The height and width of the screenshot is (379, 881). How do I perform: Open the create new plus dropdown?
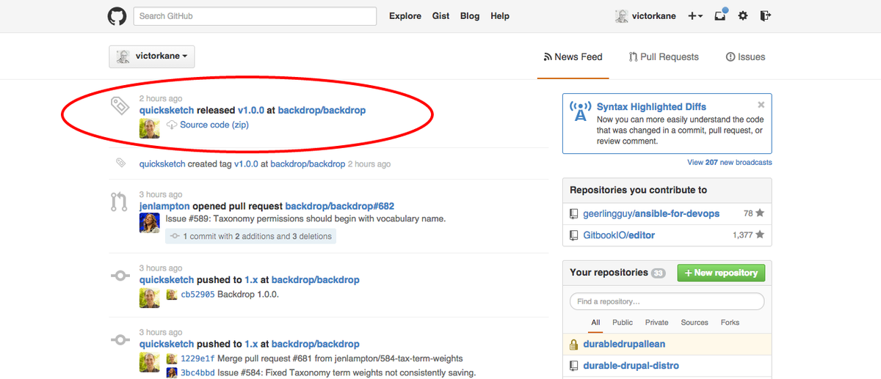click(x=695, y=16)
